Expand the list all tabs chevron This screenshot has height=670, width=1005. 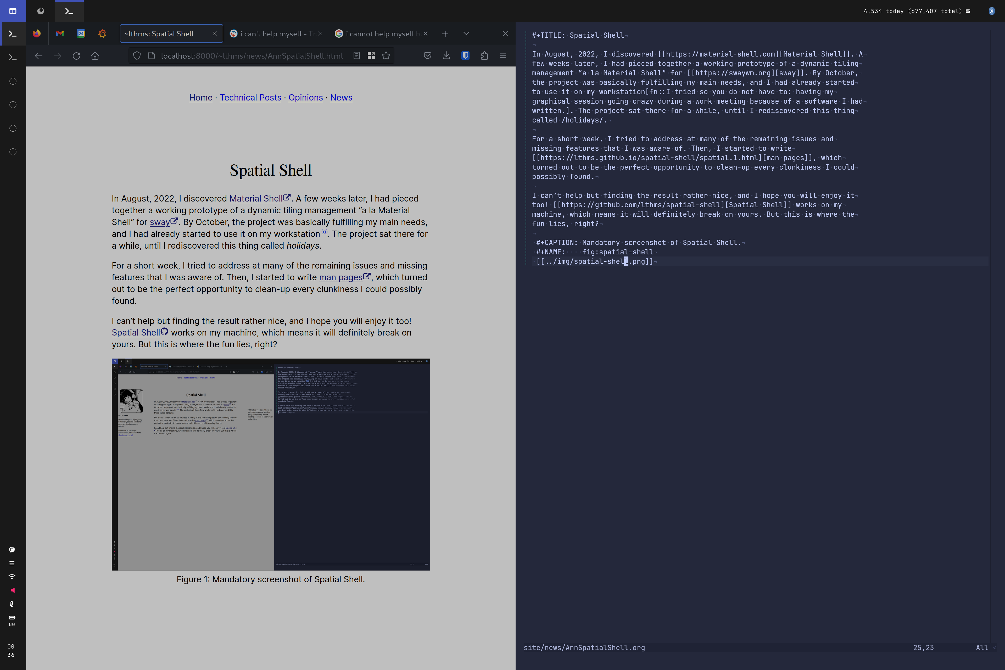[466, 33]
